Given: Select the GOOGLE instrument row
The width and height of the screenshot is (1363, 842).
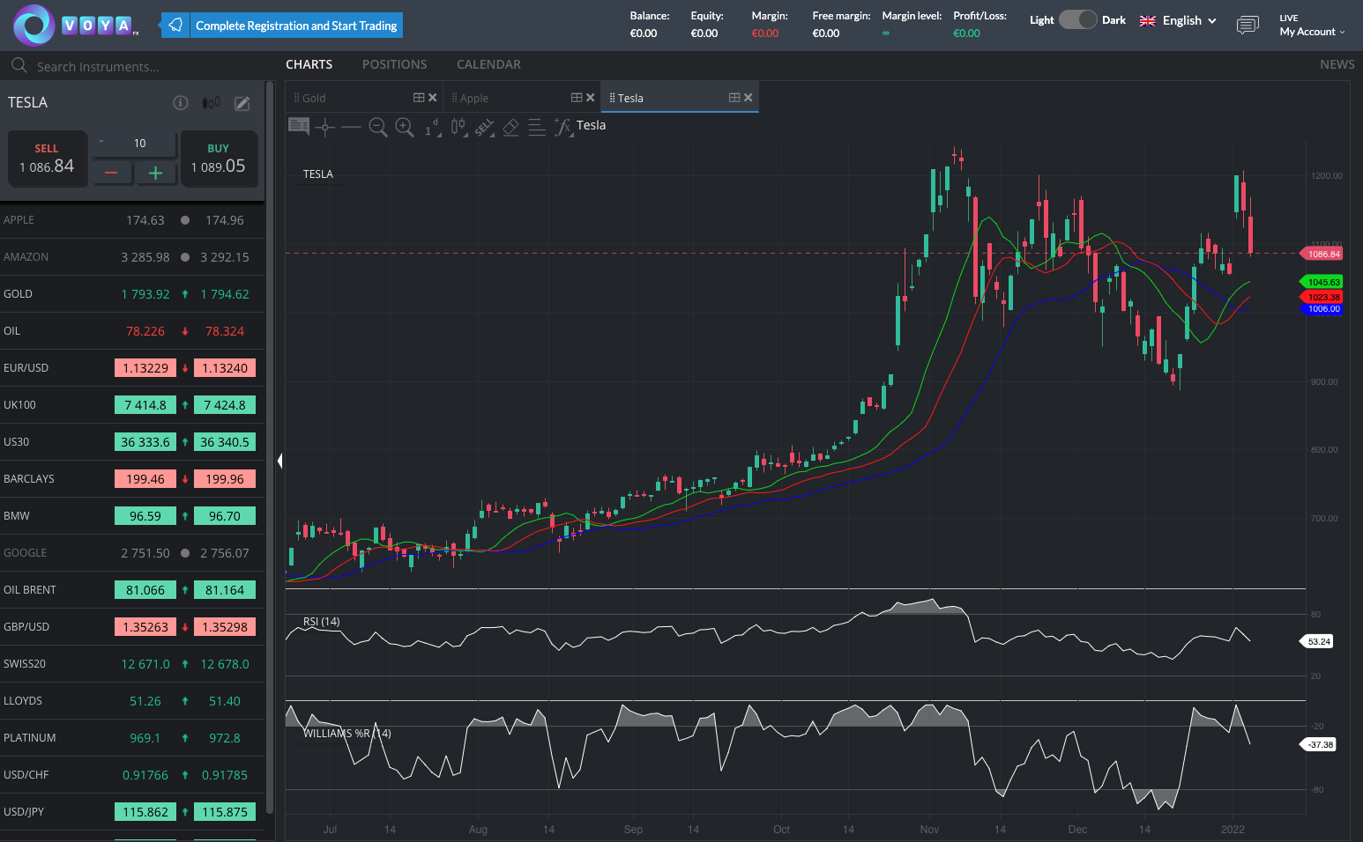Looking at the screenshot, I should tap(132, 553).
